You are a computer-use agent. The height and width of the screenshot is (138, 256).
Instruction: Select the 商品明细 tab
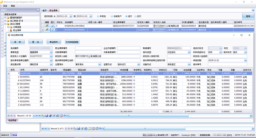13,120
